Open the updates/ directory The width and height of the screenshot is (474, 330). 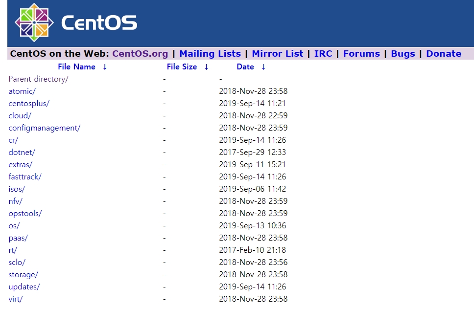click(24, 287)
